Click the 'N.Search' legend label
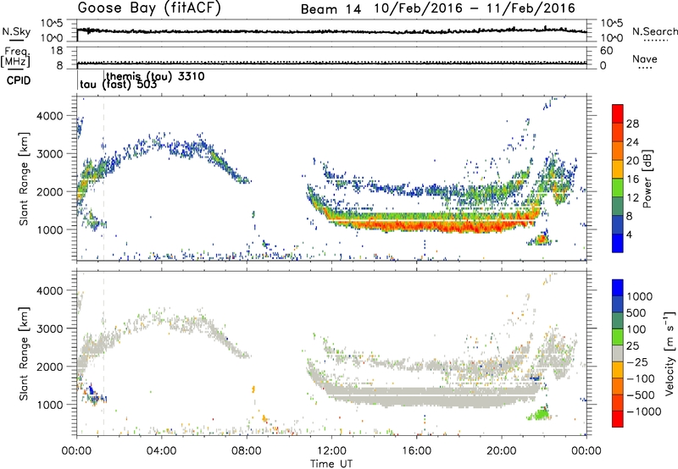Viewport: 678px width, 469px height. (x=655, y=31)
